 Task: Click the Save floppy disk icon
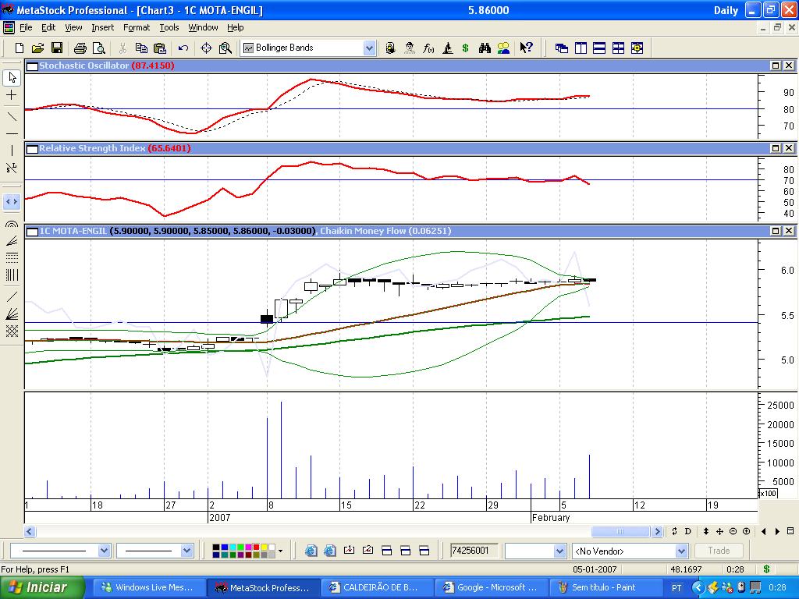click(57, 48)
